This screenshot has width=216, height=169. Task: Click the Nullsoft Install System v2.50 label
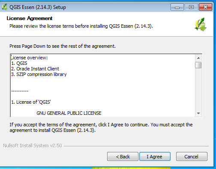[x=33, y=146]
